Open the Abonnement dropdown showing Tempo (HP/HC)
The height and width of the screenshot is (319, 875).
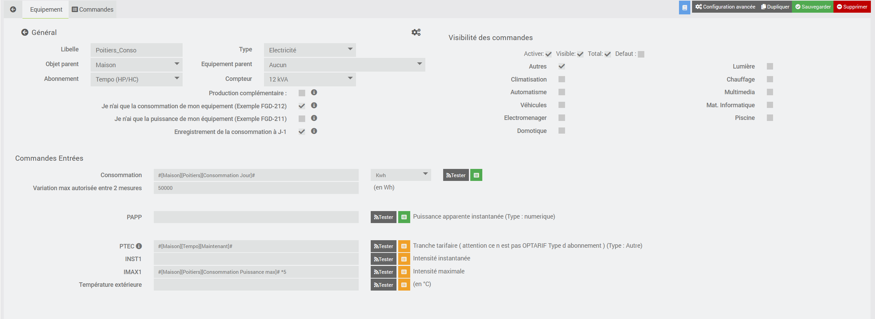136,79
